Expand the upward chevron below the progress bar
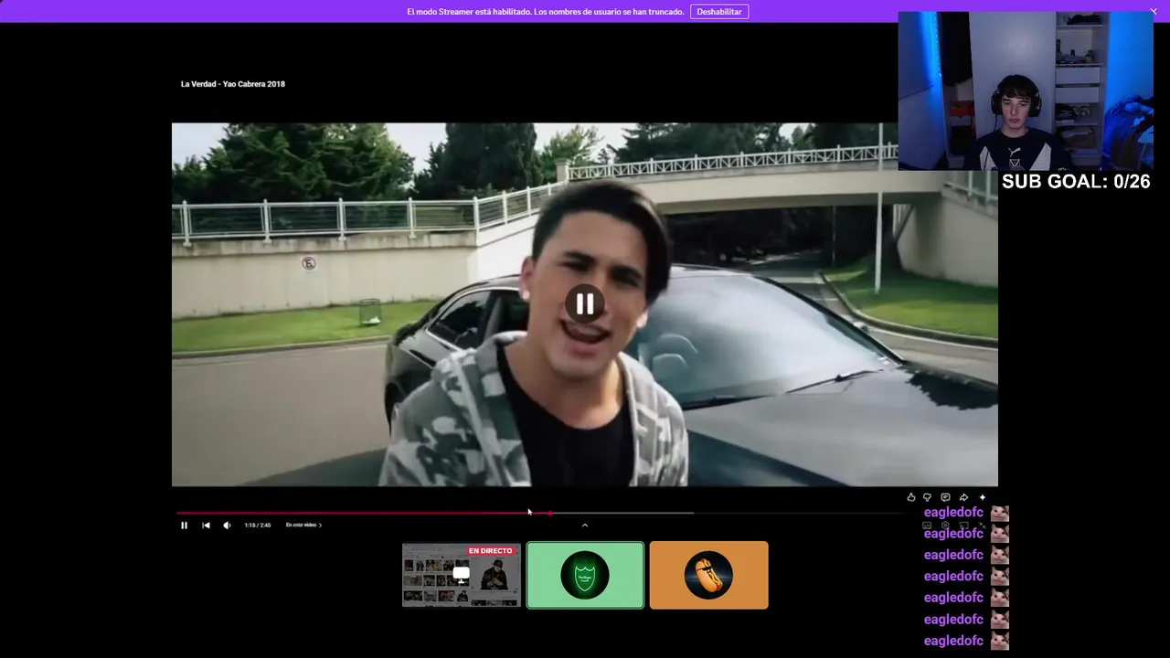This screenshot has height=658, width=1170. point(585,525)
